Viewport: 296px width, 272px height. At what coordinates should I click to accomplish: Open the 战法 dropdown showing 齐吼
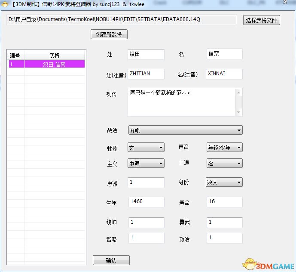click(x=185, y=130)
